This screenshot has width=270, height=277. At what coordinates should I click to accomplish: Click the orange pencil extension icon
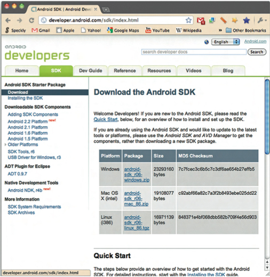(223, 20)
